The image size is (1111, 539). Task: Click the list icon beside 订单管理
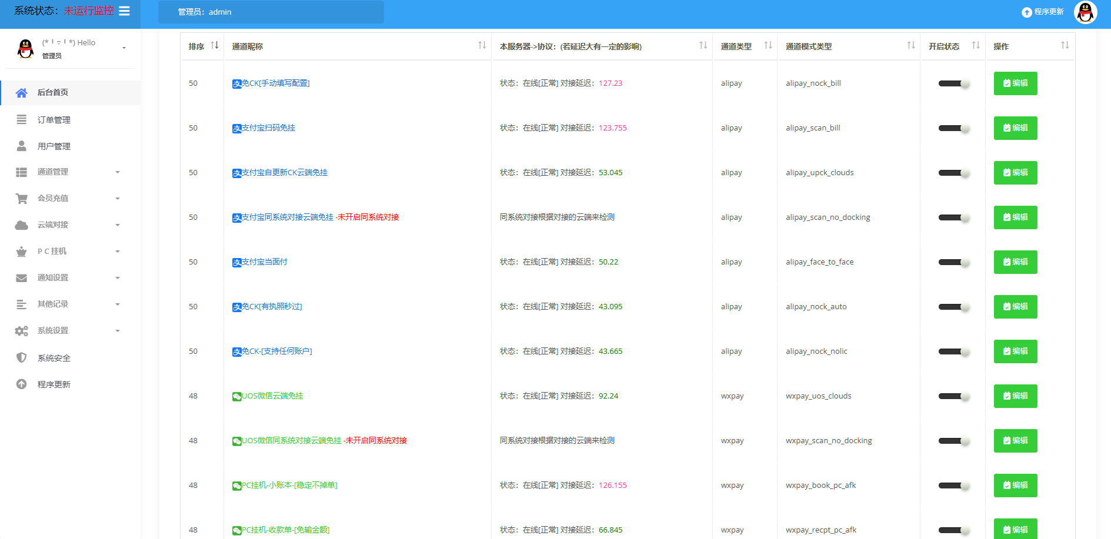point(22,119)
